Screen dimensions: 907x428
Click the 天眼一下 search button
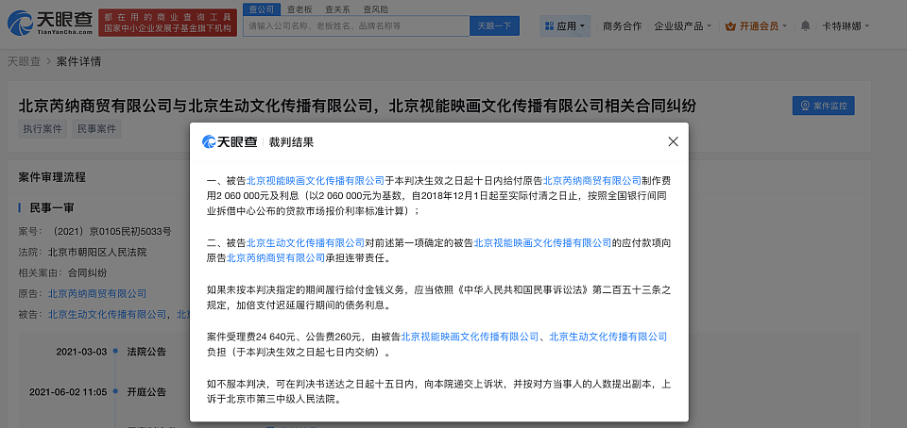click(494, 26)
